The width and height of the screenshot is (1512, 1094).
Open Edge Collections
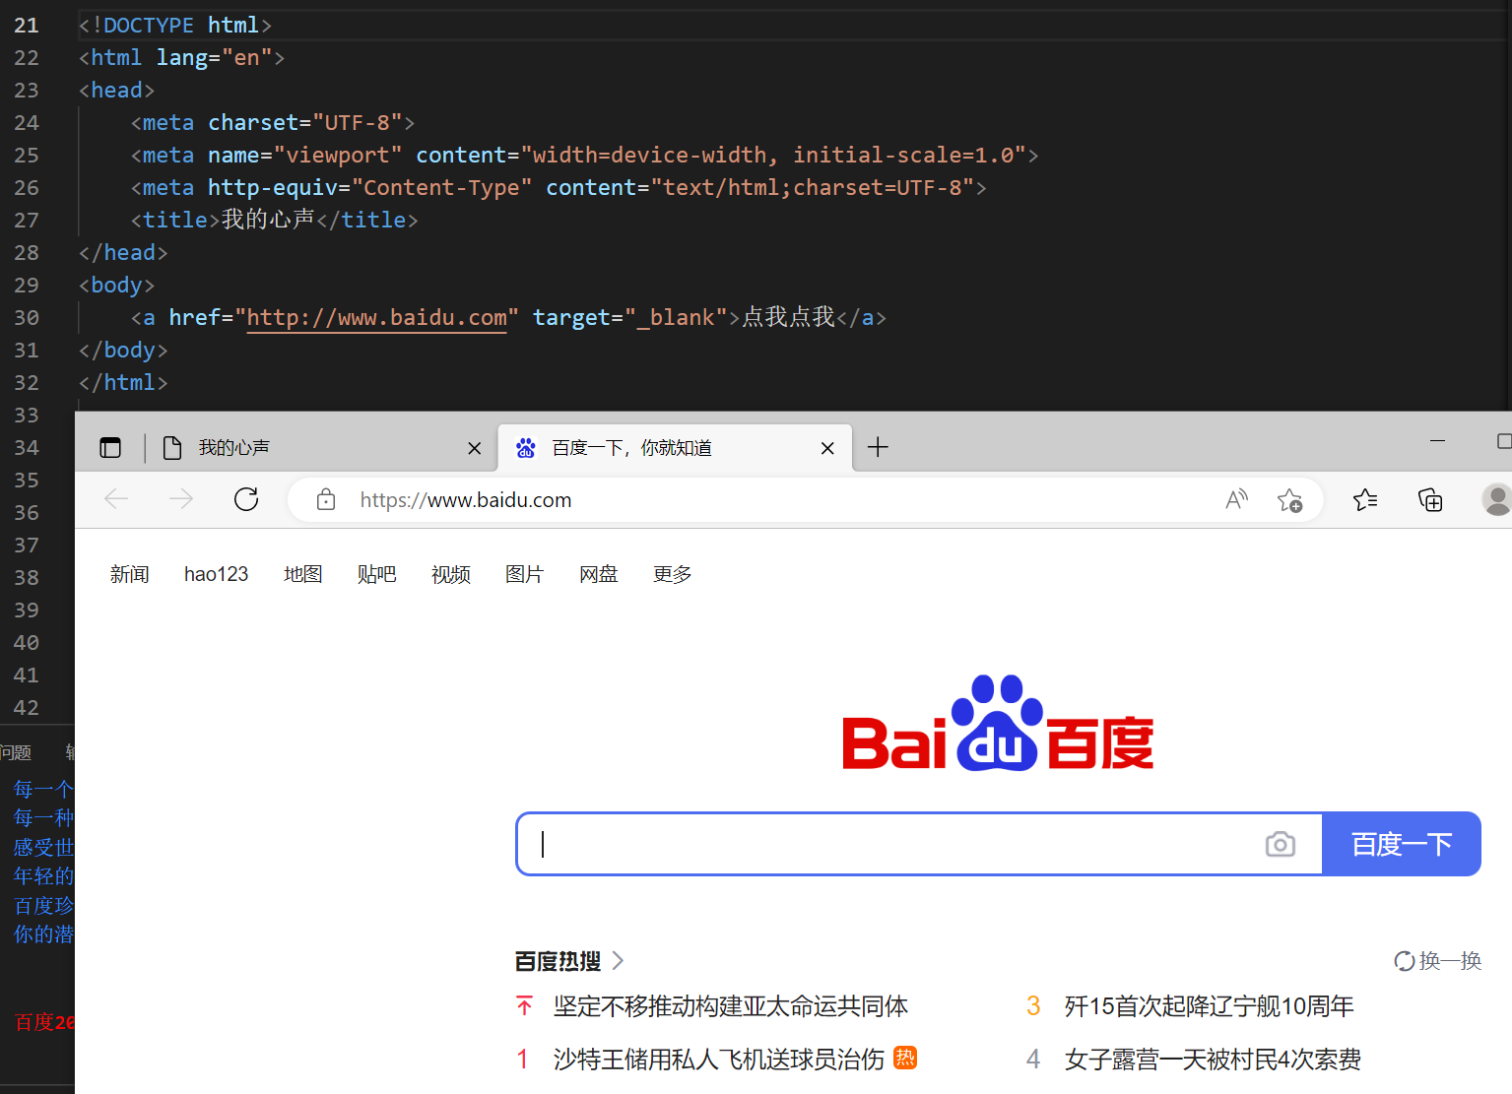tap(1429, 500)
